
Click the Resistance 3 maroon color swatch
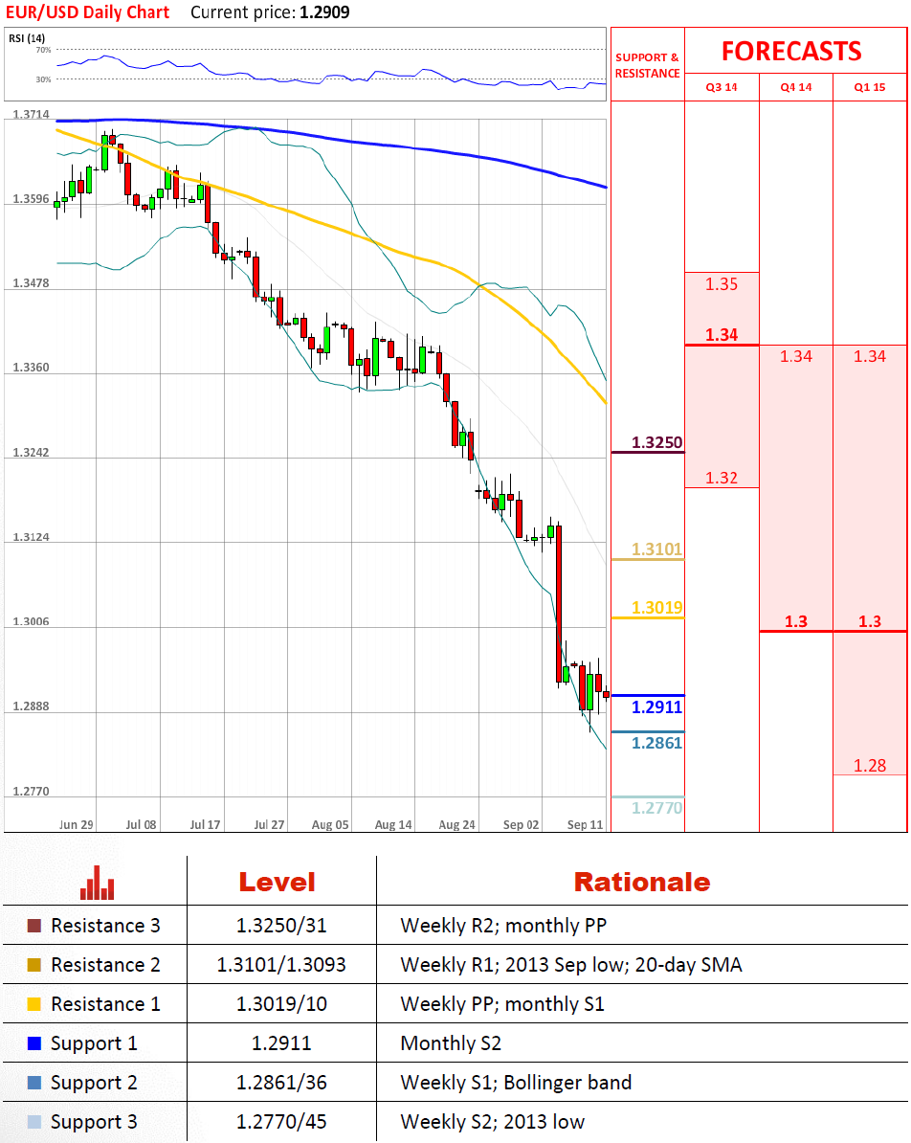point(34,925)
